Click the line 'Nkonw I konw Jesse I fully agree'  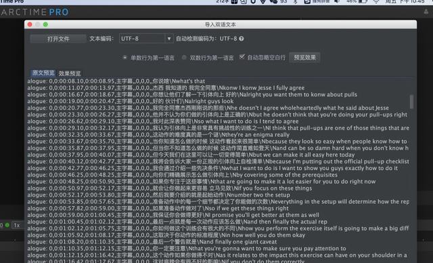coord(166,88)
